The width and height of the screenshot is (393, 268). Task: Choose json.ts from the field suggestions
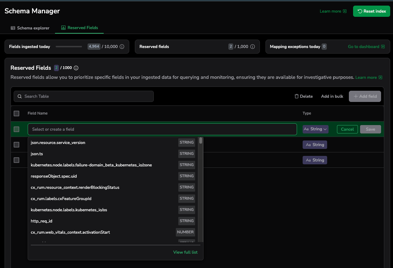[x=37, y=154]
